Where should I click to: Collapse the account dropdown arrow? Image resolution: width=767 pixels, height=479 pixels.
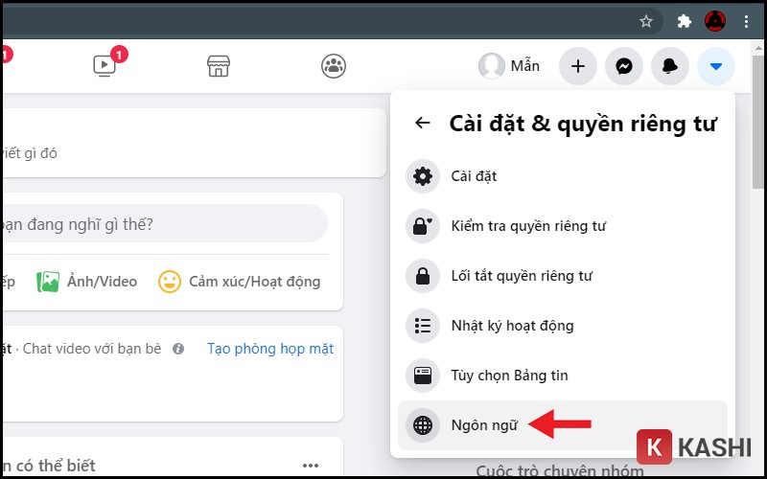[716, 66]
